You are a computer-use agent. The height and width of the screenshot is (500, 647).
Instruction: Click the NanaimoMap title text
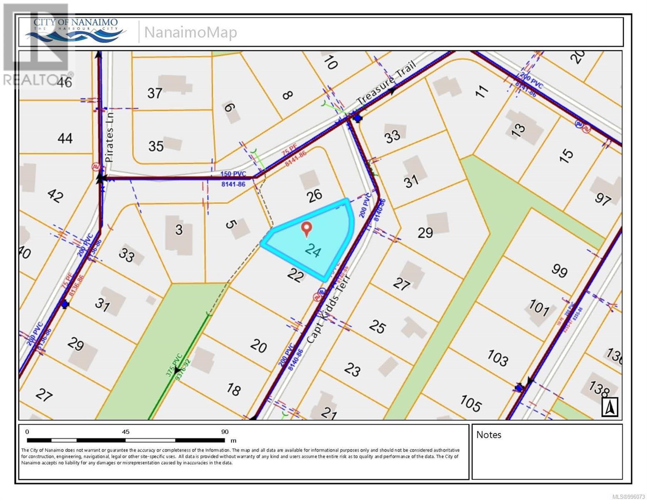(190, 32)
